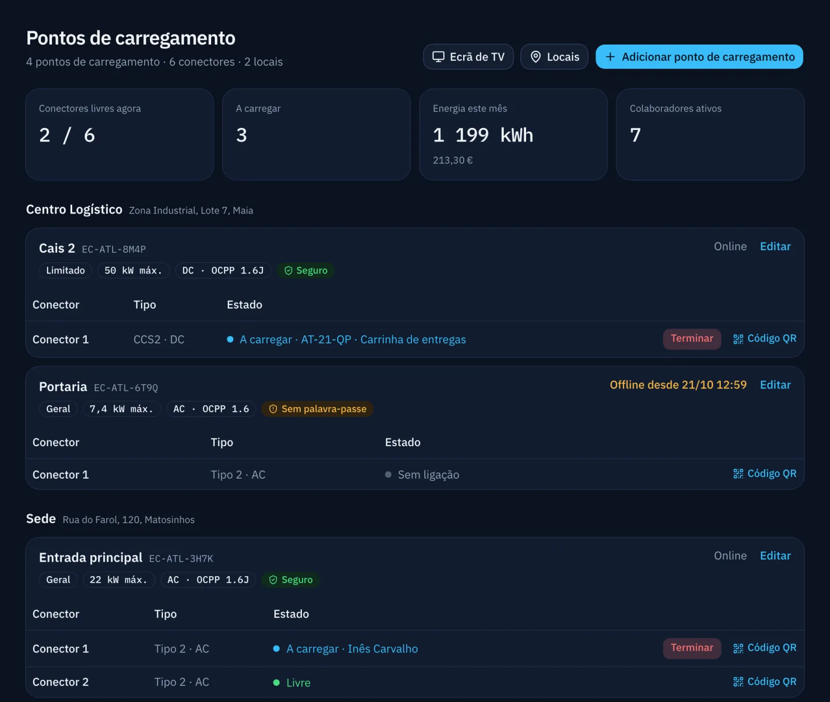This screenshot has width=830, height=702.
Task: Click 'Offline desde 21/10 12:59' status
Action: pos(678,385)
